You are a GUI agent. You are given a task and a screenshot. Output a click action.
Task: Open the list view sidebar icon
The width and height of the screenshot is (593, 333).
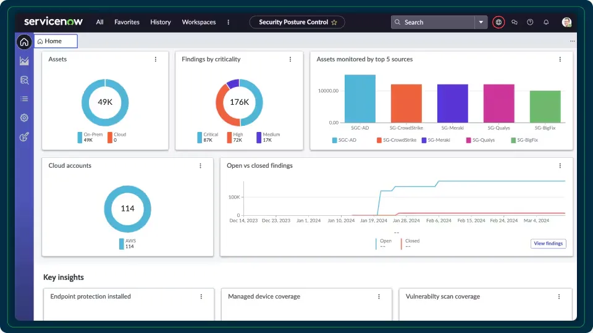click(x=24, y=99)
